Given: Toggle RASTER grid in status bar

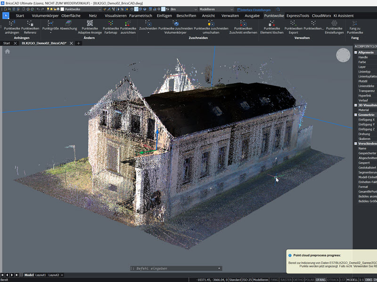Looking at the screenshot, I should [286, 280].
